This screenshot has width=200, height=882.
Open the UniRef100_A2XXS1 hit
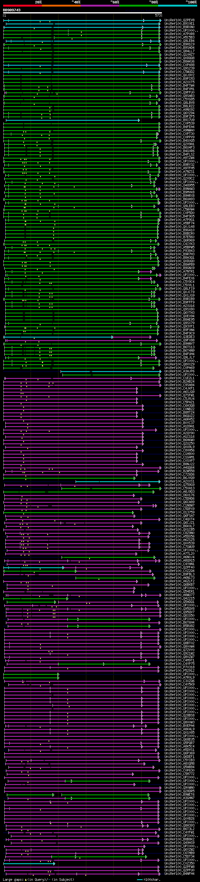(x=179, y=482)
